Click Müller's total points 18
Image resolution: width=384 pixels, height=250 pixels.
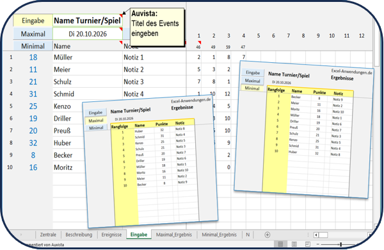click(33, 57)
